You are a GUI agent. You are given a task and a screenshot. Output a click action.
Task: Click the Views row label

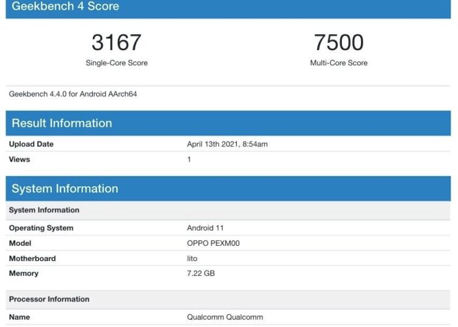click(x=20, y=159)
